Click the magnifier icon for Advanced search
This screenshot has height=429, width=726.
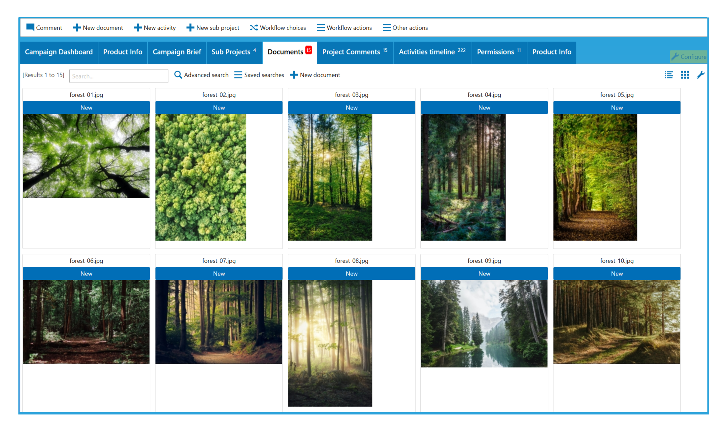(x=178, y=75)
